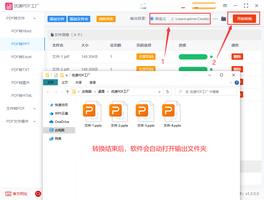Open the 文件-2.pptx file icon
Screen dimensions: 264x200
pos(119,111)
